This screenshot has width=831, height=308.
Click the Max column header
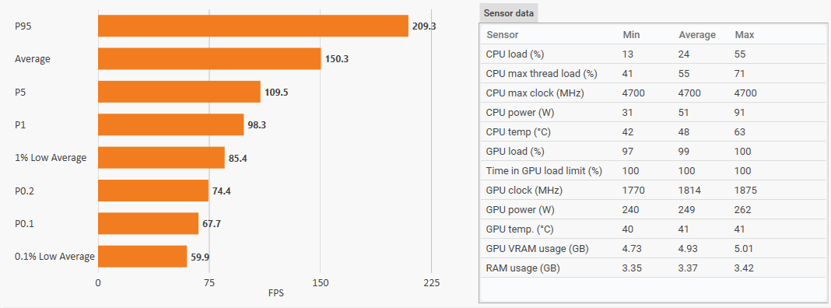point(744,35)
